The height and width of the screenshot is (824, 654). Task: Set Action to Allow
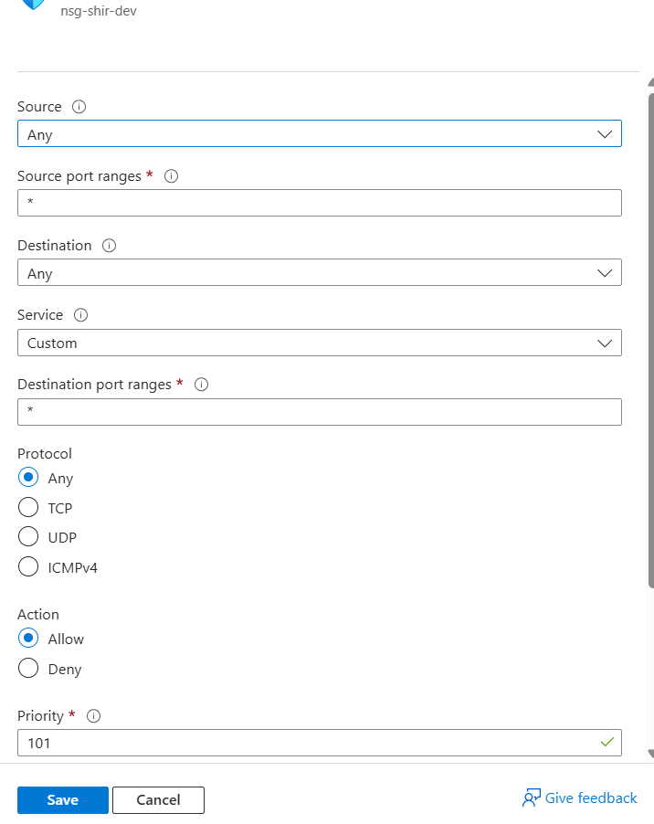[28, 638]
